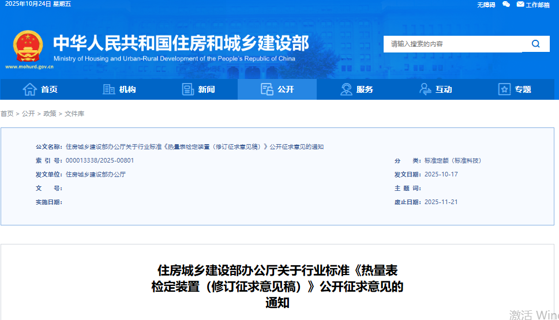The image size is (559, 320).
Task: Click the work mailbox envelope icon
Action: pyautogui.click(x=520, y=5)
